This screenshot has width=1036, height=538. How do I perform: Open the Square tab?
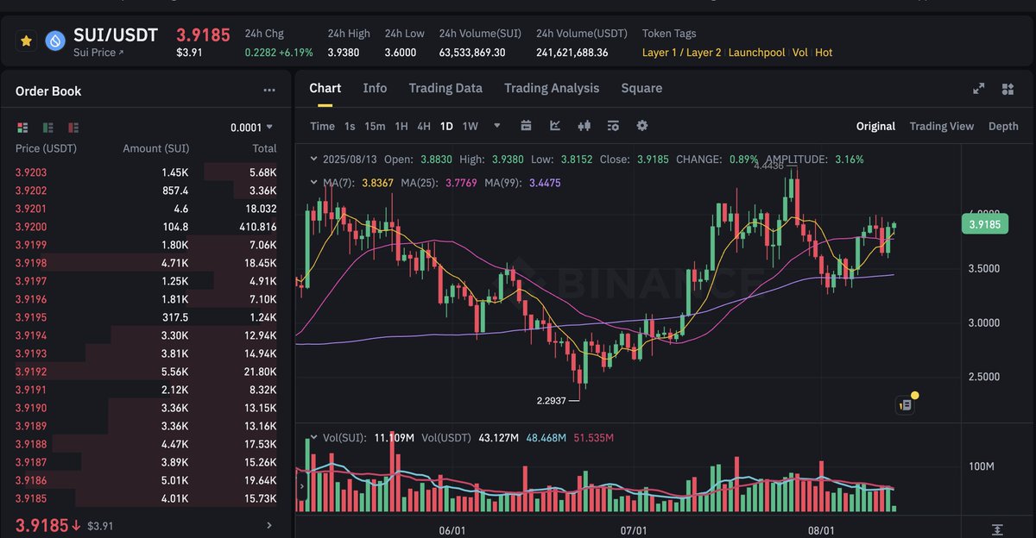641,88
